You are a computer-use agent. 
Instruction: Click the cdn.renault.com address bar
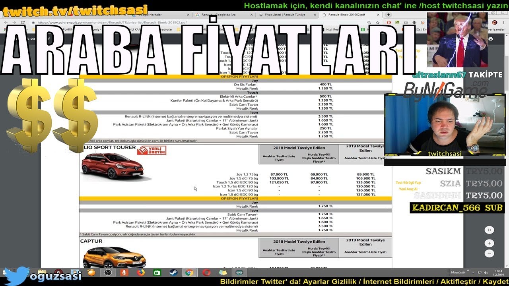(199, 23)
